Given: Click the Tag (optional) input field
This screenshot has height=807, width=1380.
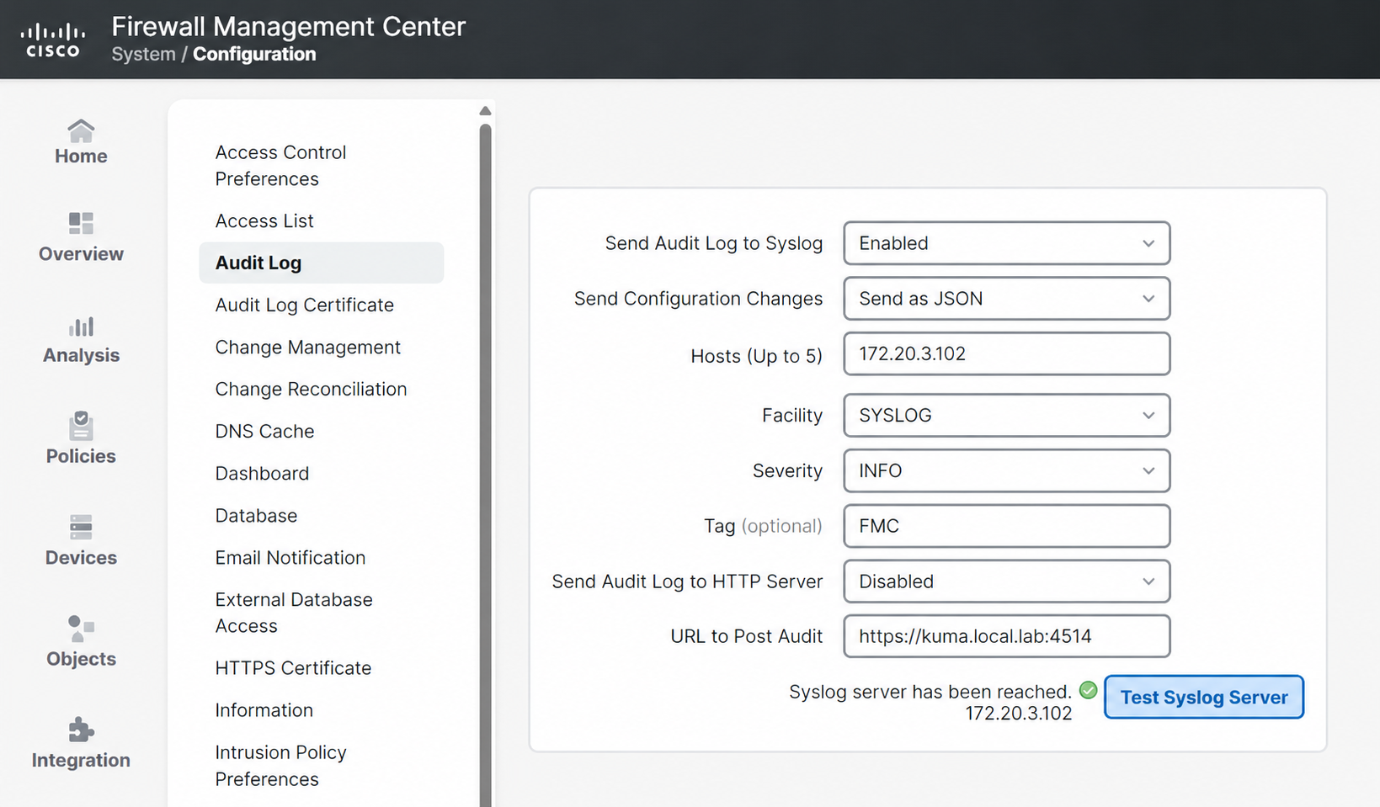Looking at the screenshot, I should [1006, 526].
